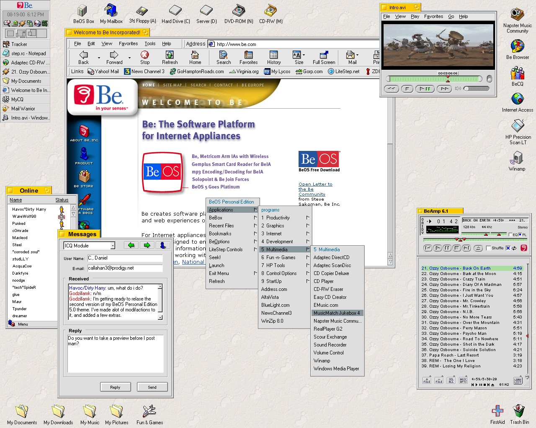Select MusicMatch Jukebox 4 in the Multimedia menu
Viewport: 536px width, 428px height.
tap(338, 313)
